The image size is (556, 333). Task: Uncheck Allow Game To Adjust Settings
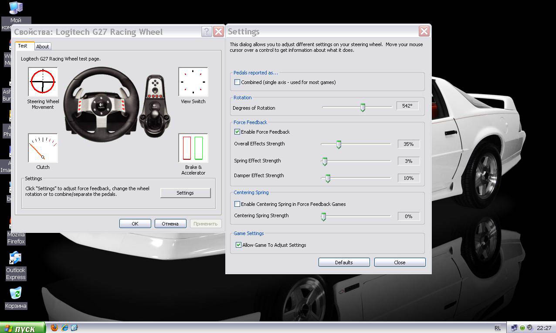click(x=238, y=245)
